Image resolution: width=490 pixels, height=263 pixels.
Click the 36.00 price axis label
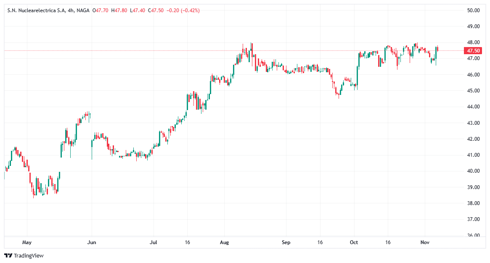tap(474, 235)
